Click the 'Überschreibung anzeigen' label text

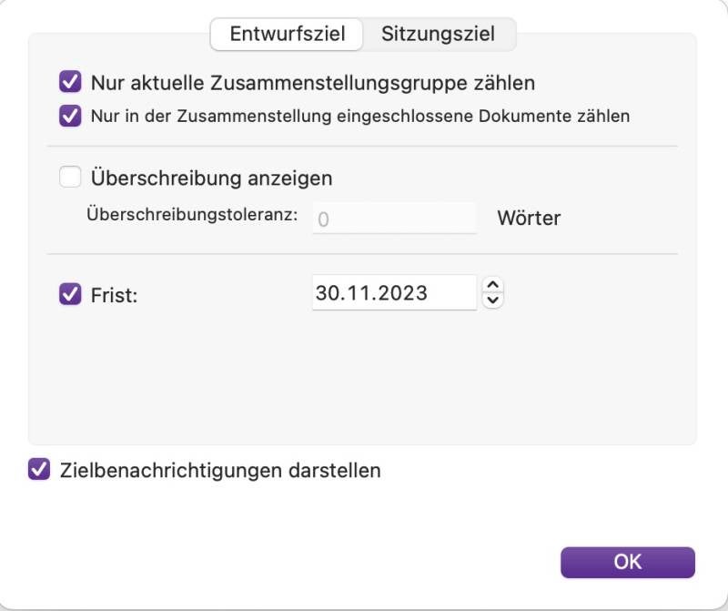211,178
